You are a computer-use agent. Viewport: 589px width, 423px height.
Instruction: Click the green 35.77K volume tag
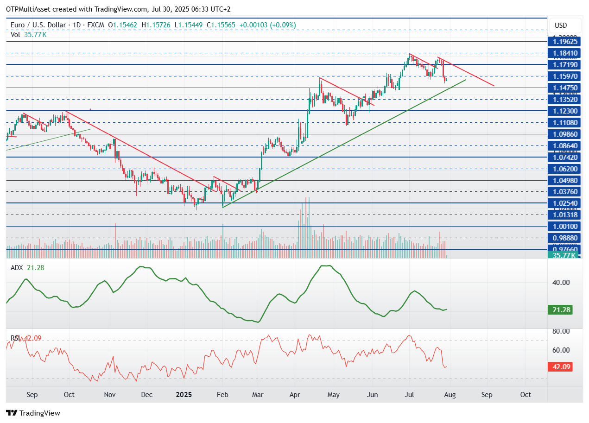click(562, 255)
